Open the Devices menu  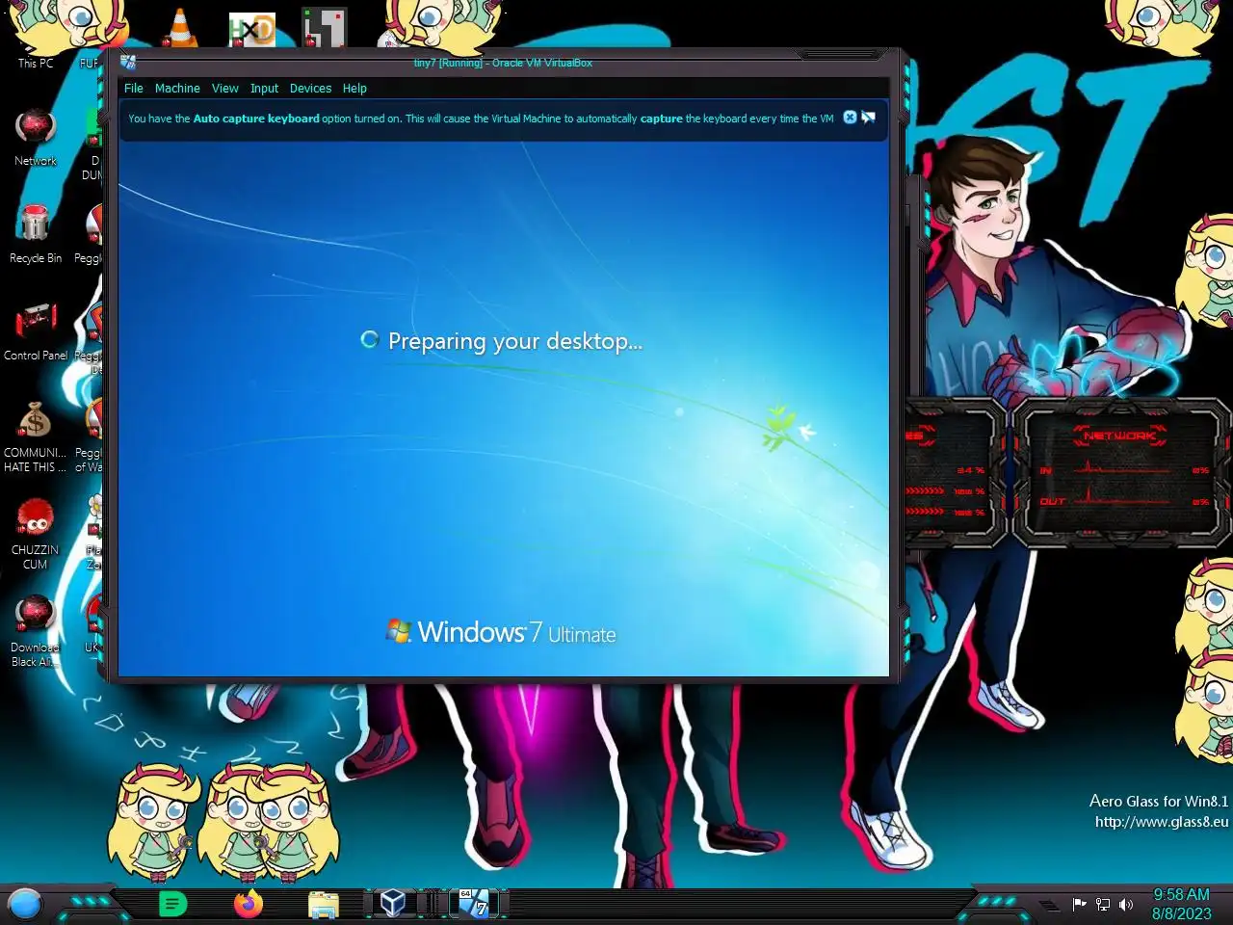click(x=310, y=88)
